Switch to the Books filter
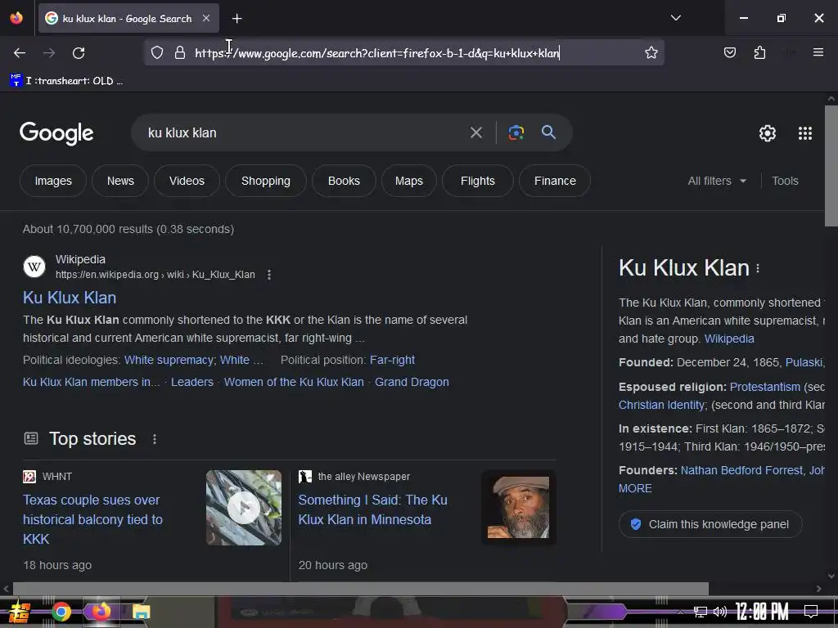Screen dimensions: 838x628 [344, 181]
